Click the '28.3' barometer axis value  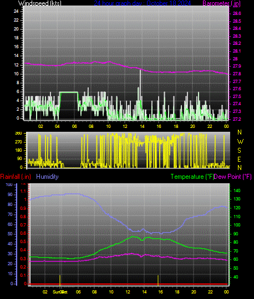237,36
